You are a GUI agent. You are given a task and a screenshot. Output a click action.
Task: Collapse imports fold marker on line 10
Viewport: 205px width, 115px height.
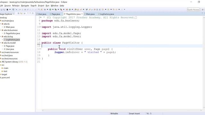(41, 27)
